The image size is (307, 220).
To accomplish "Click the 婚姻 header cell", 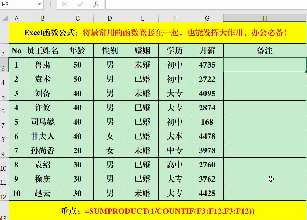I will [x=142, y=50].
